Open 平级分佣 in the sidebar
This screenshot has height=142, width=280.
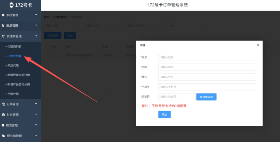13,94
